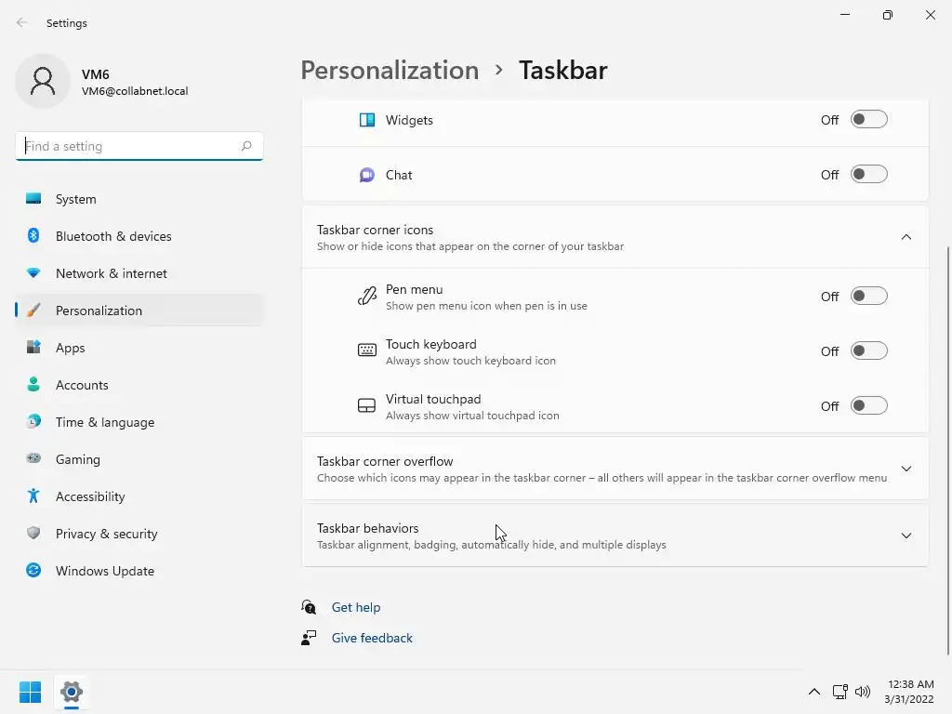Open the Get help link
This screenshot has width=952, height=714.
point(356,607)
